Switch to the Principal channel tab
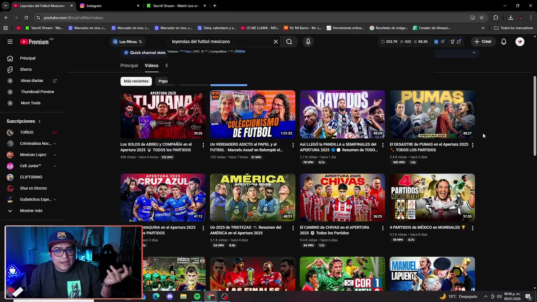Screen dimensions: 537x302 (129, 65)
